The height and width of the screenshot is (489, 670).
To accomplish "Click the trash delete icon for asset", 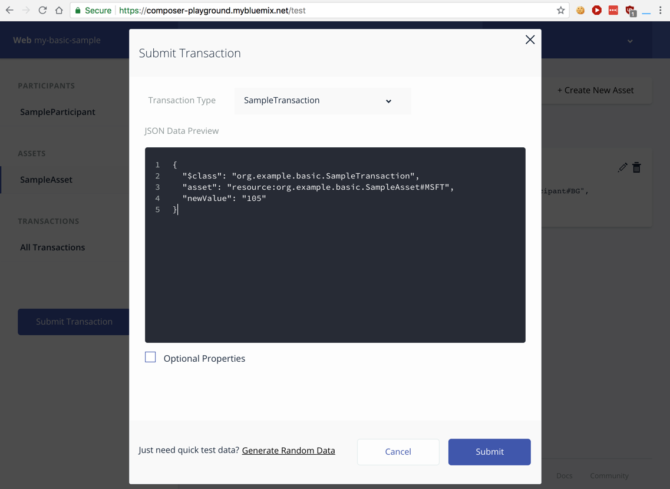I will (x=636, y=167).
